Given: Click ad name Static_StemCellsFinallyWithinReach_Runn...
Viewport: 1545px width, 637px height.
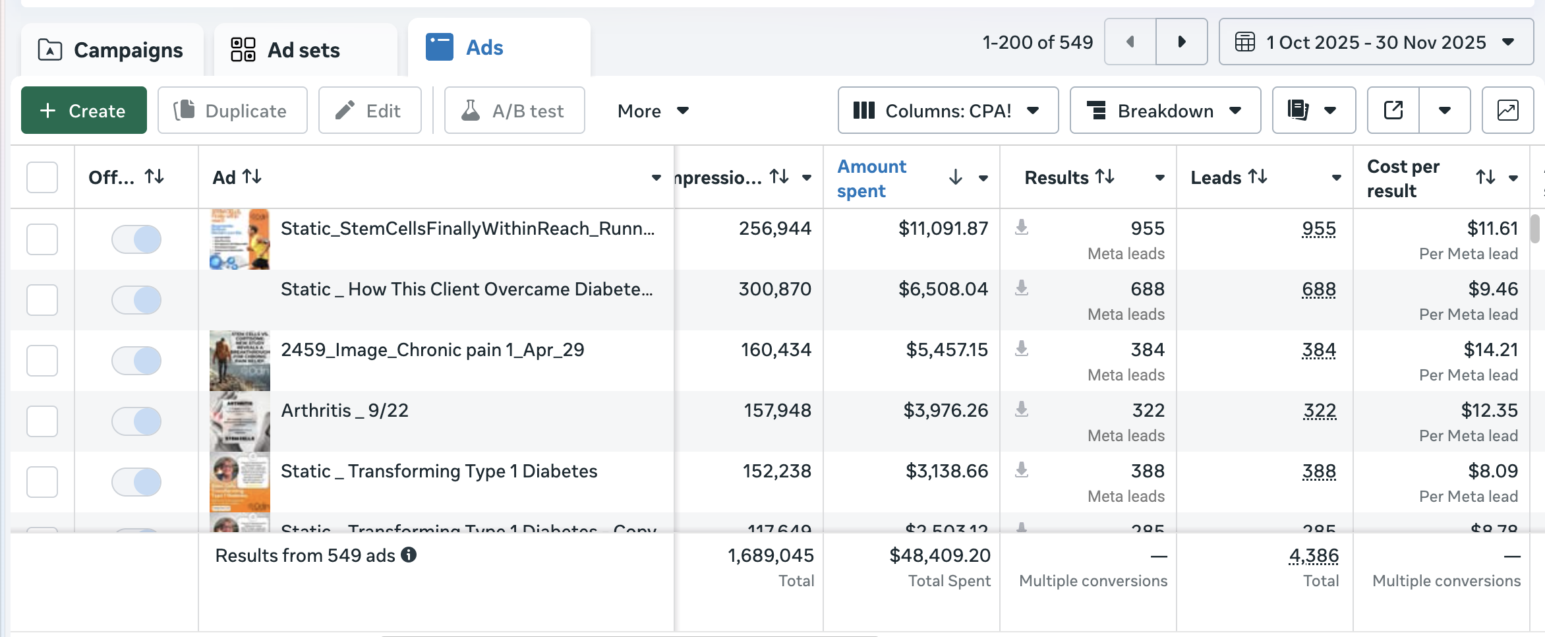Looking at the screenshot, I should pos(467,229).
